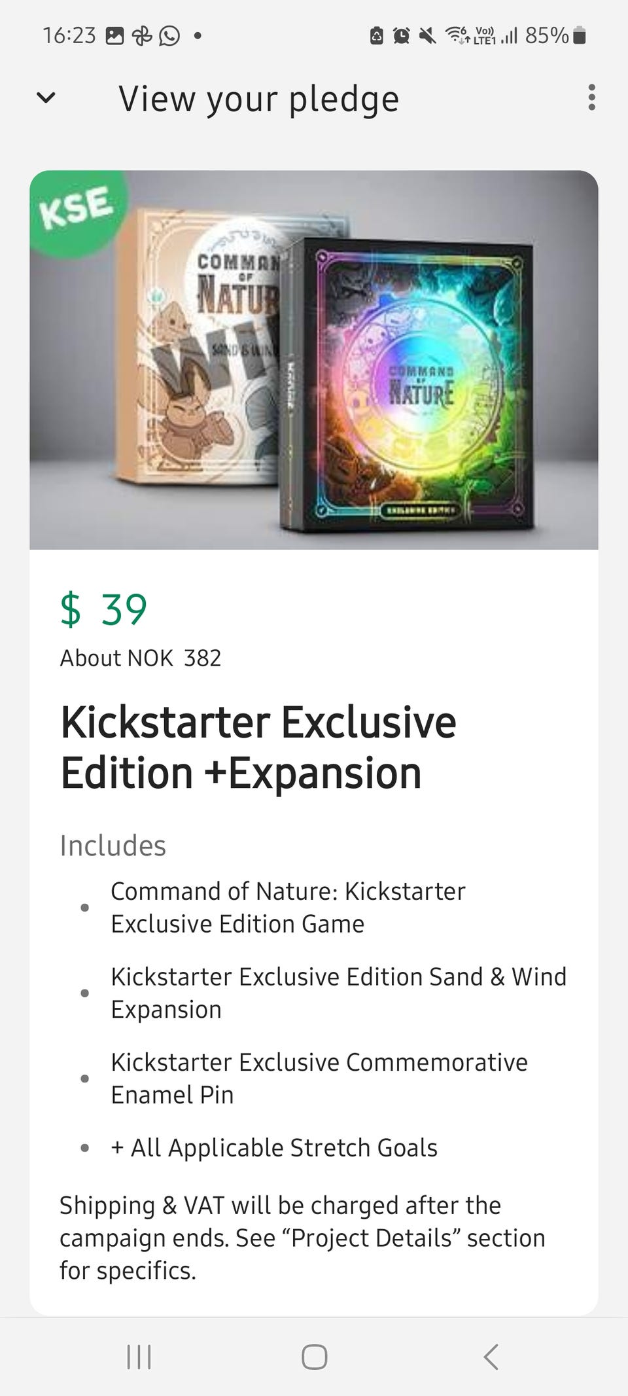Tap the gallery notification icon in status bar
Image resolution: width=628 pixels, height=1396 pixels.
point(114,35)
